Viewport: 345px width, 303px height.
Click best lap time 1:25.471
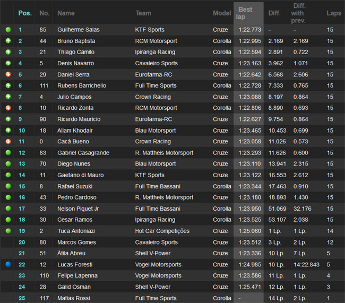click(x=250, y=287)
